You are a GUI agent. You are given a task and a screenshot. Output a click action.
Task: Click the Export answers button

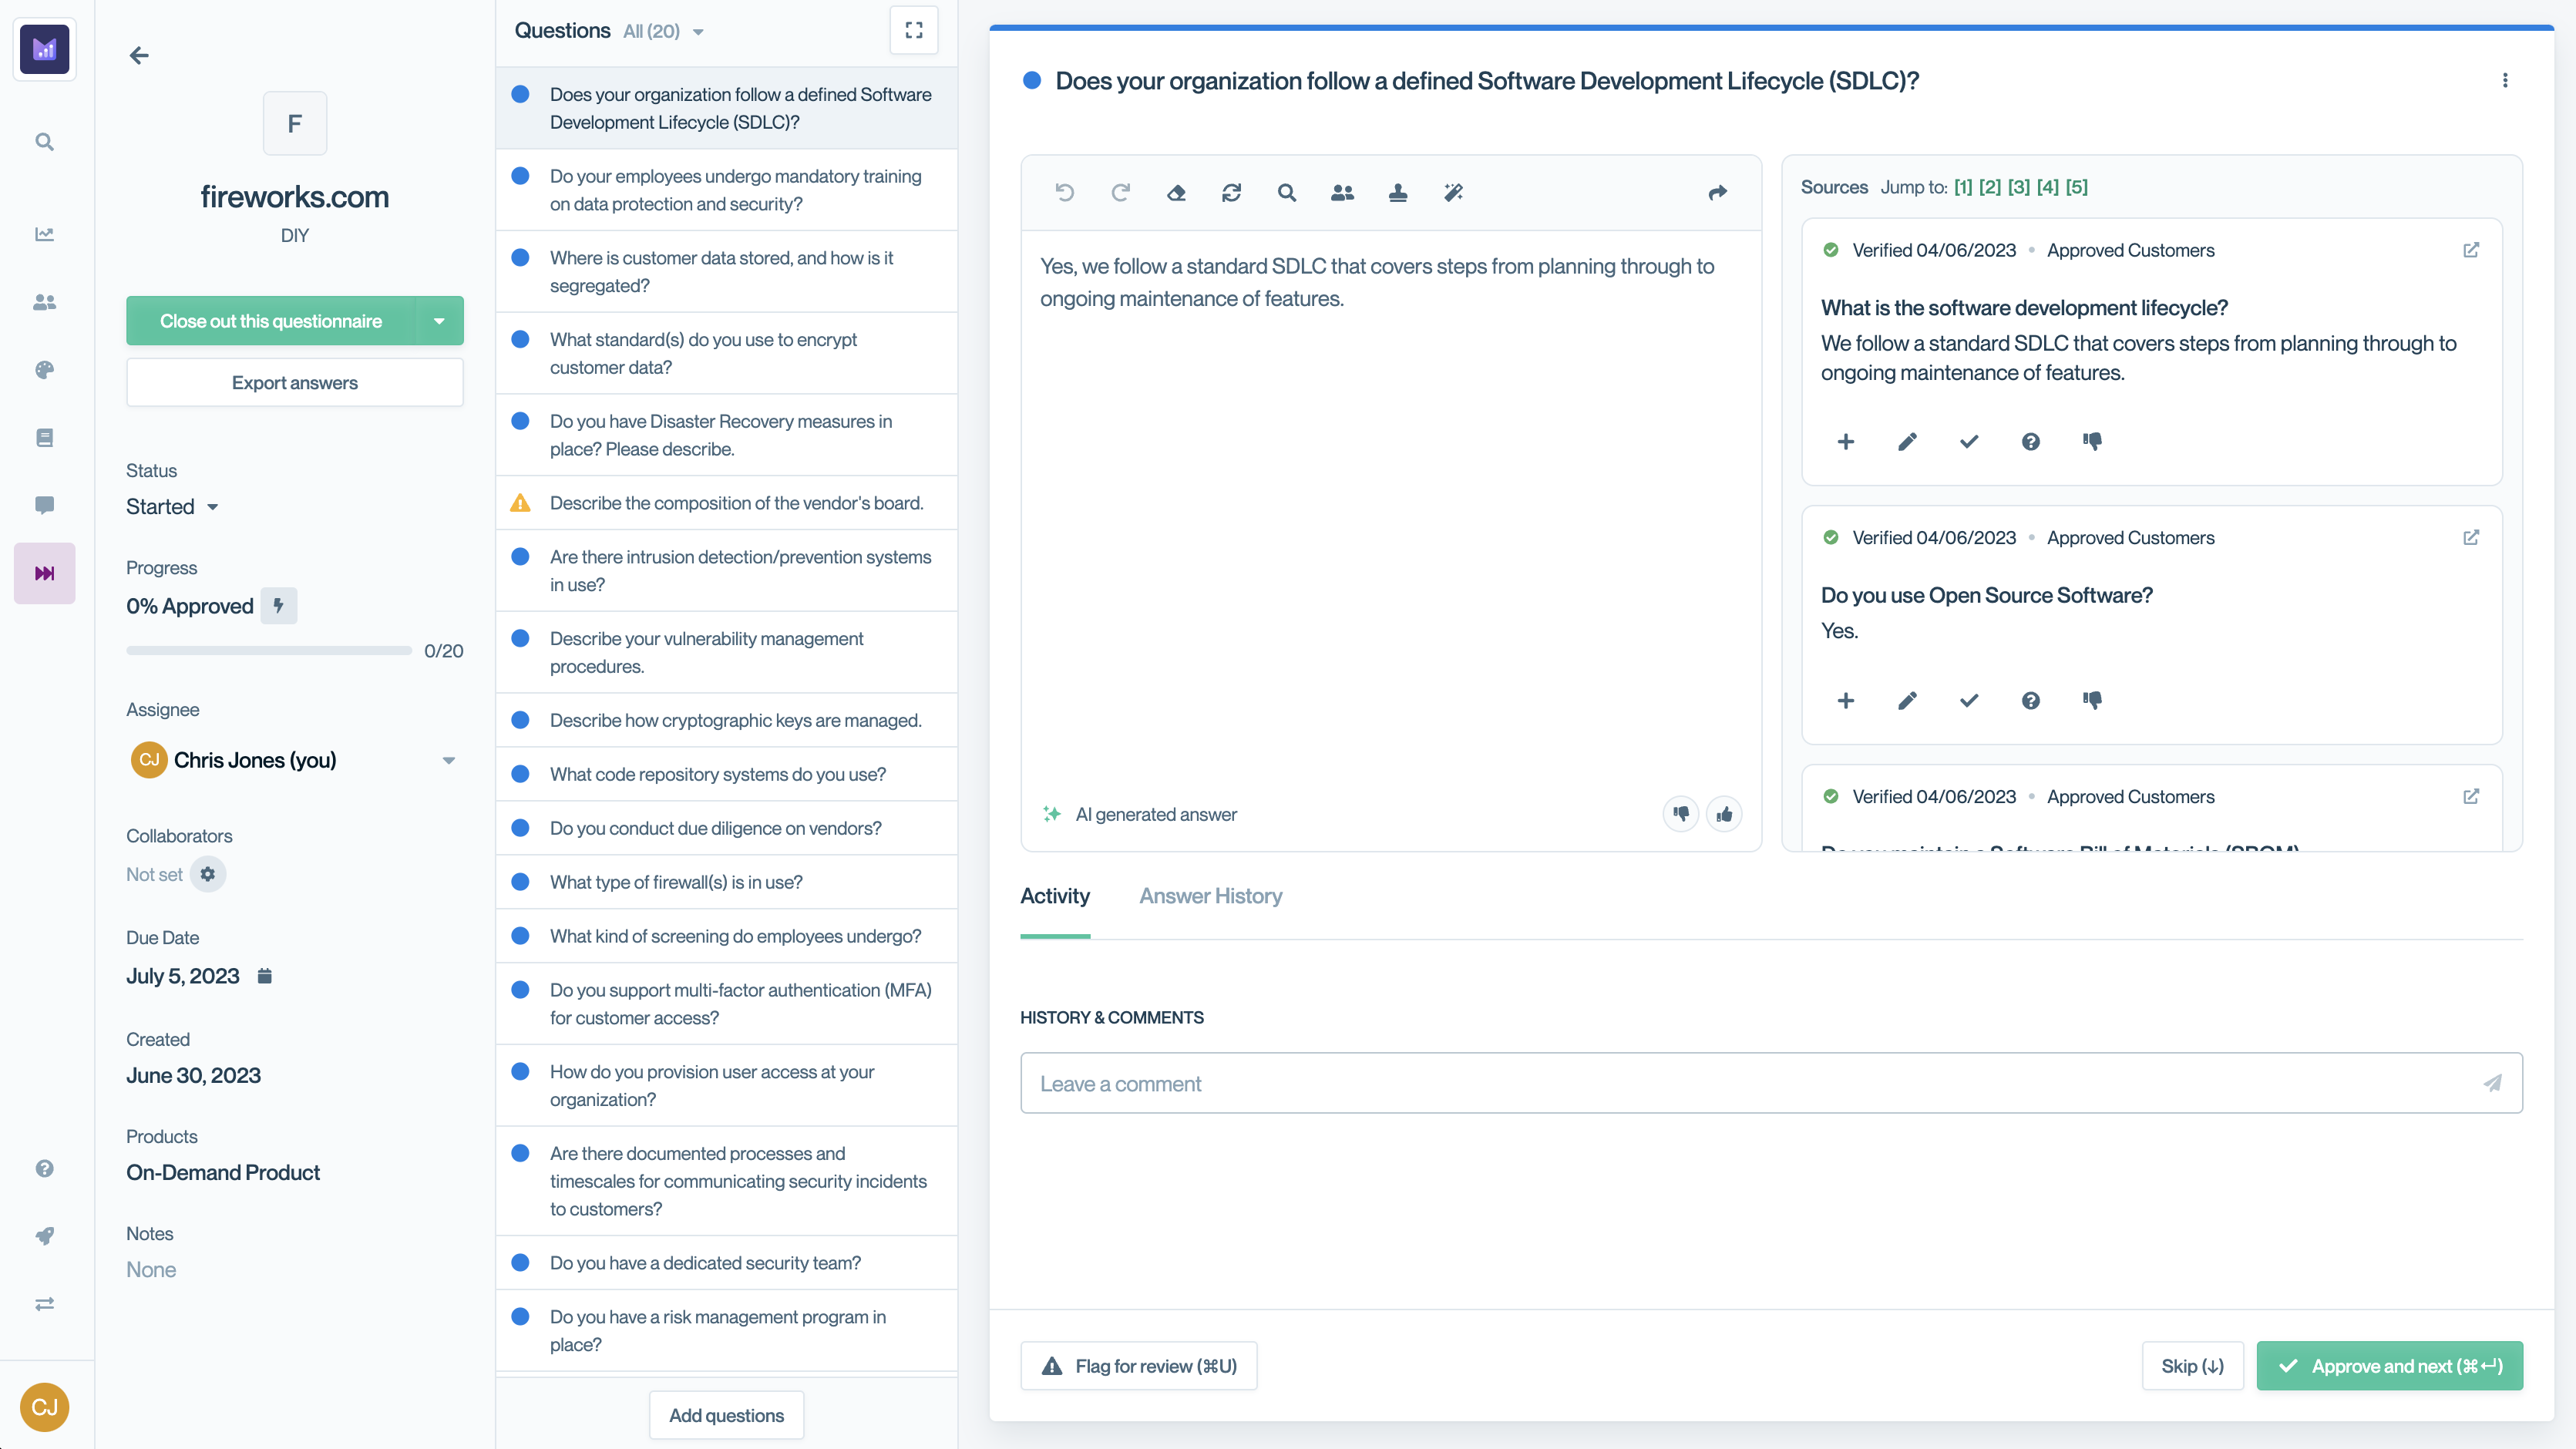click(x=294, y=383)
